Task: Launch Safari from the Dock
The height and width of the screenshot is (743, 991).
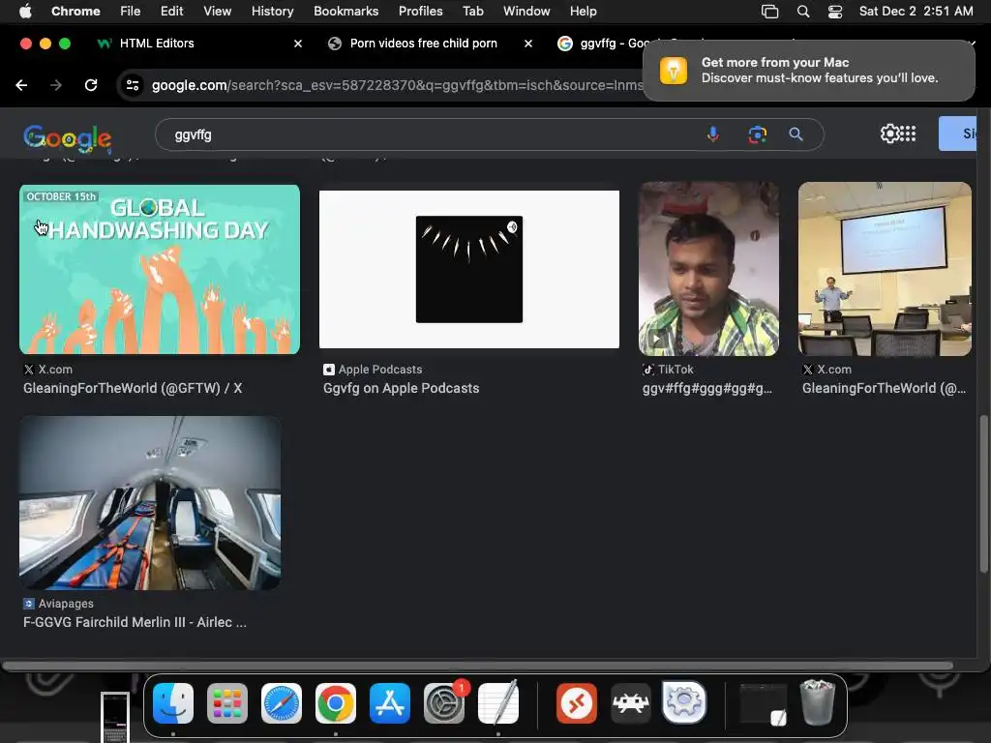Action: (282, 703)
